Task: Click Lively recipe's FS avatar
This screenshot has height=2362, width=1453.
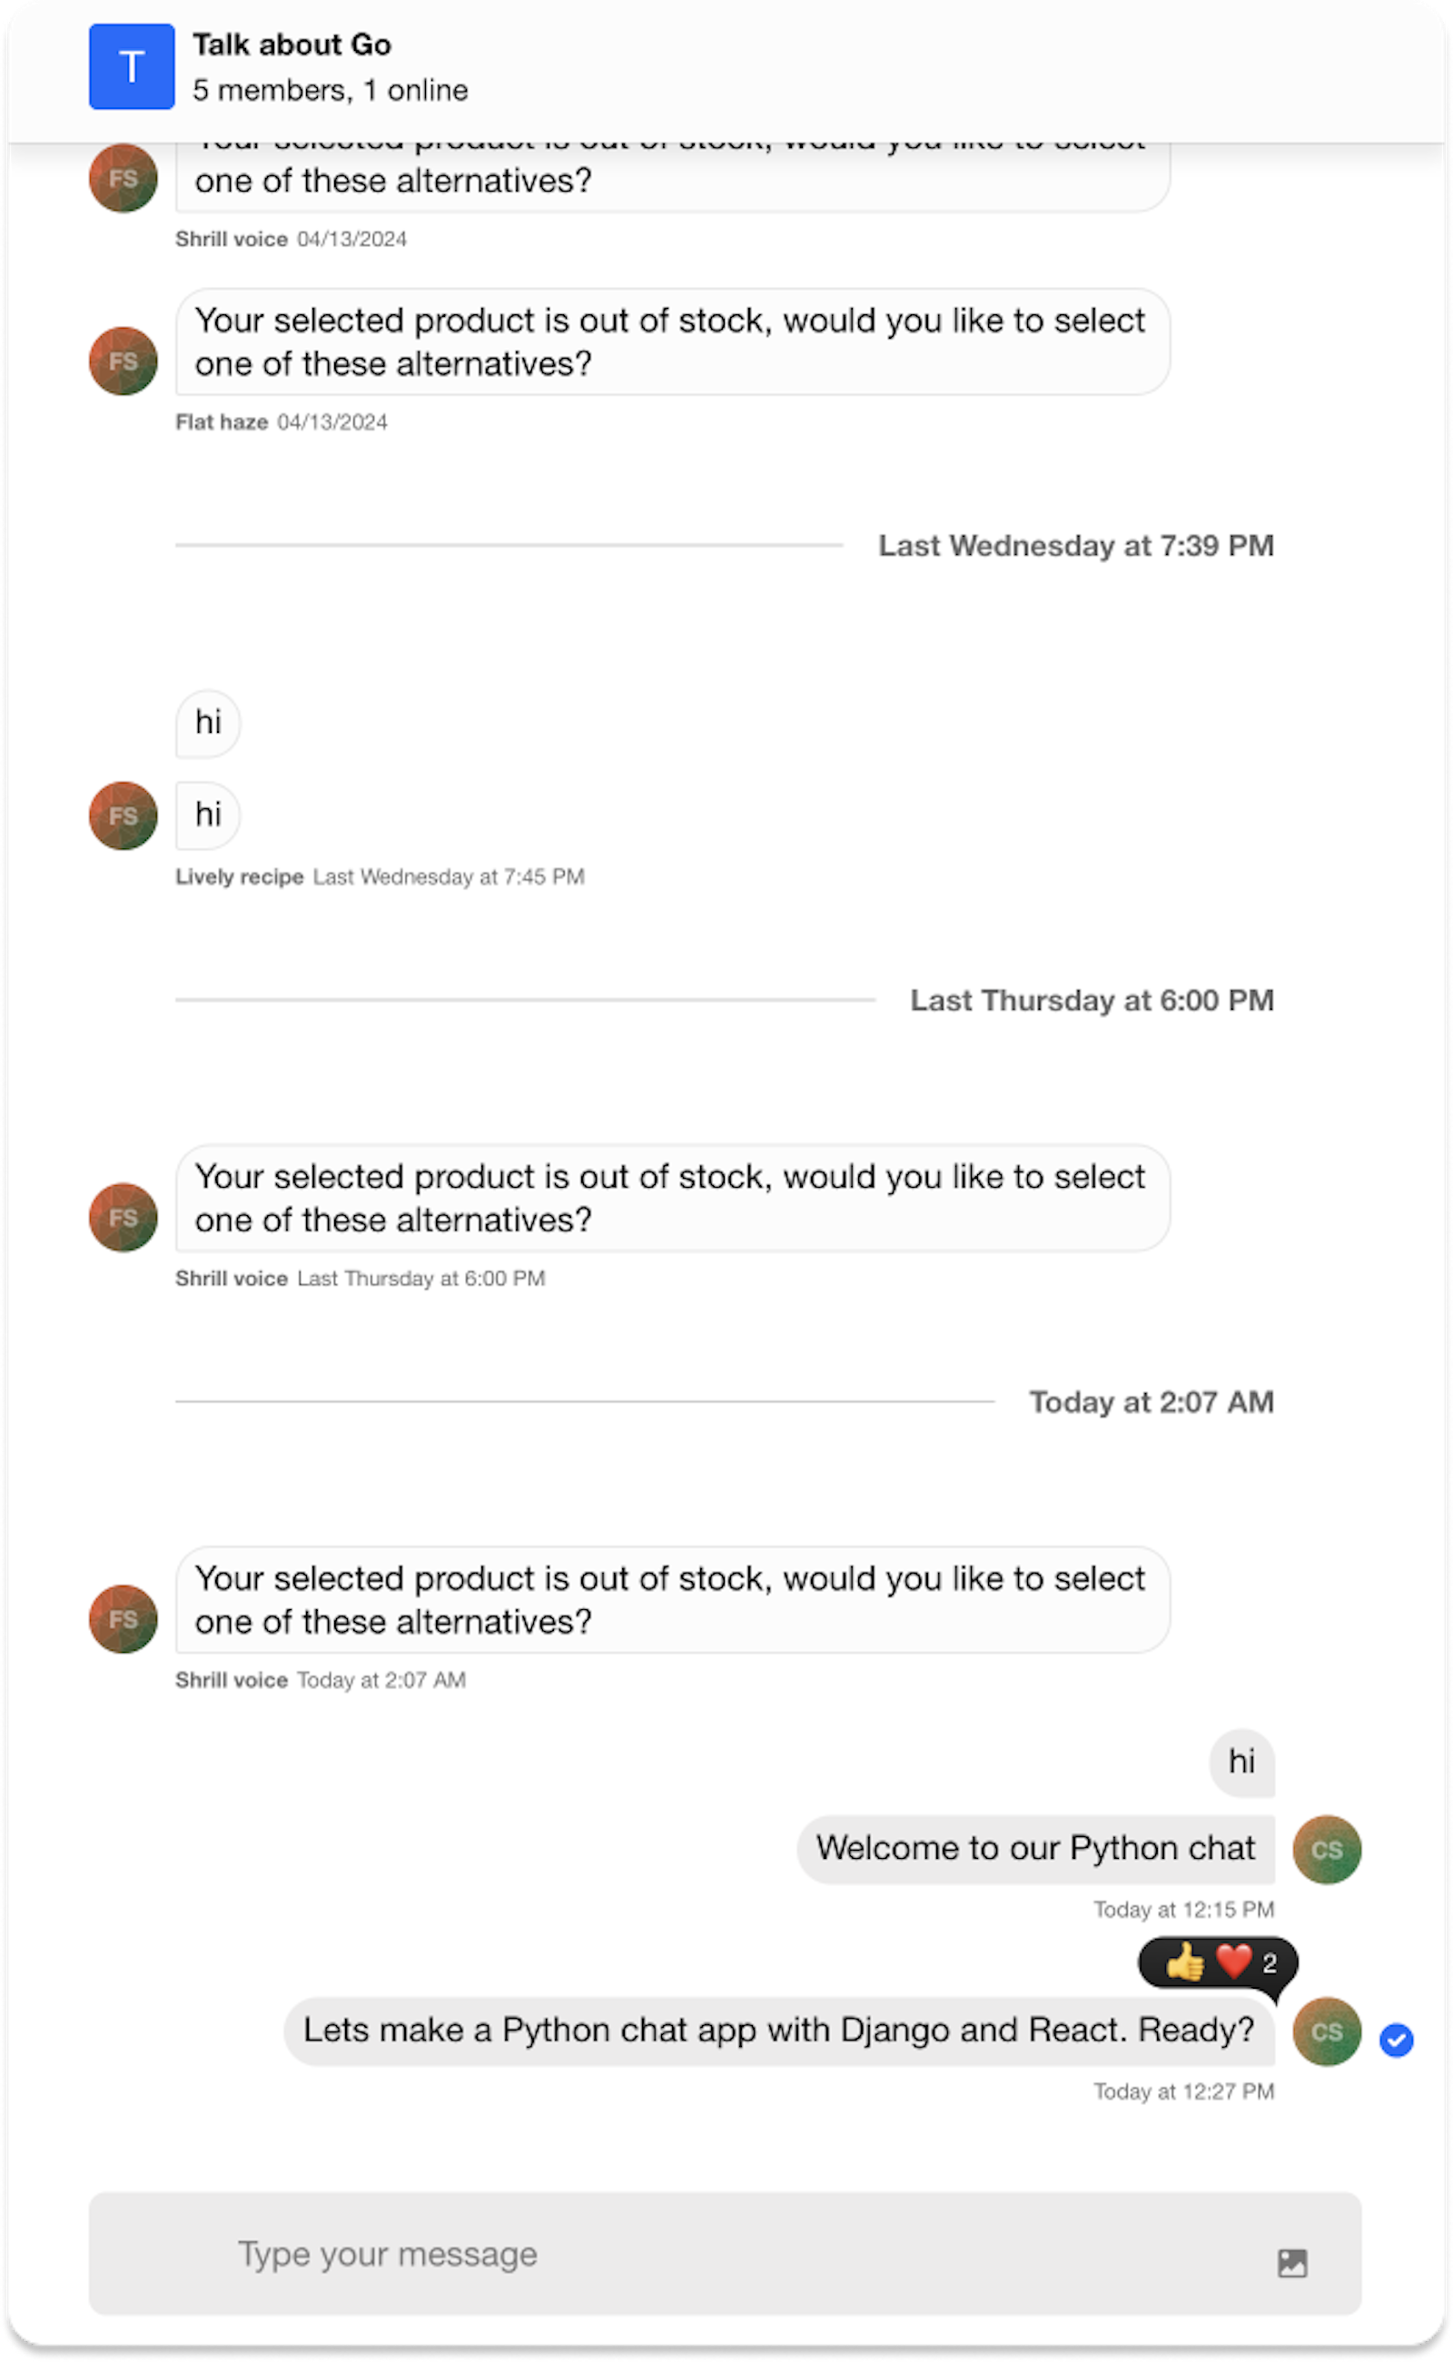Action: (x=122, y=815)
